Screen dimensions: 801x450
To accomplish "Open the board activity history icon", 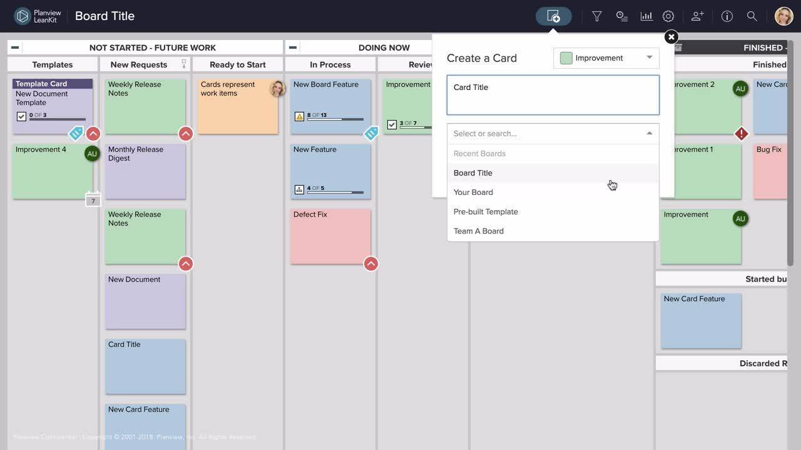I will pos(621,16).
